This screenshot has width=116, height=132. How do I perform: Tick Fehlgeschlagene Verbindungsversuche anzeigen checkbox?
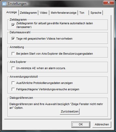(13, 89)
